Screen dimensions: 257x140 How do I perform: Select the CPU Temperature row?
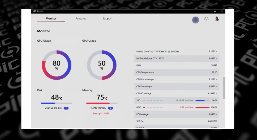(x=177, y=73)
